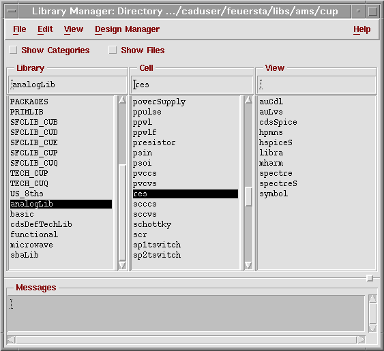Open the Design Manager menu
Screen dimensions: 384x351
(x=127, y=29)
